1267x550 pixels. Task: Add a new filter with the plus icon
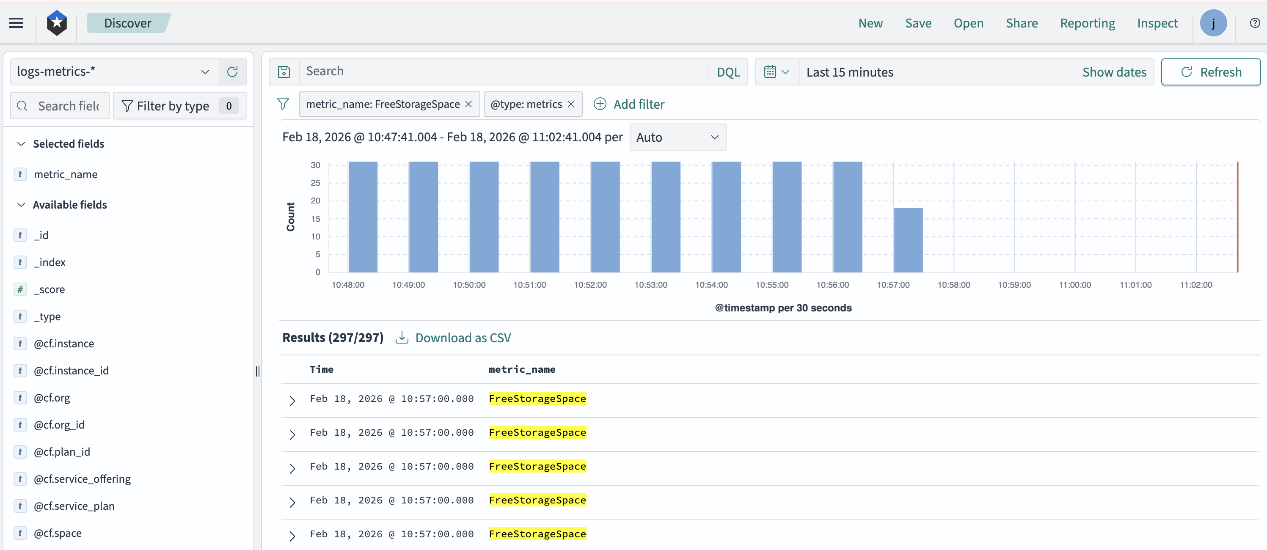(600, 104)
